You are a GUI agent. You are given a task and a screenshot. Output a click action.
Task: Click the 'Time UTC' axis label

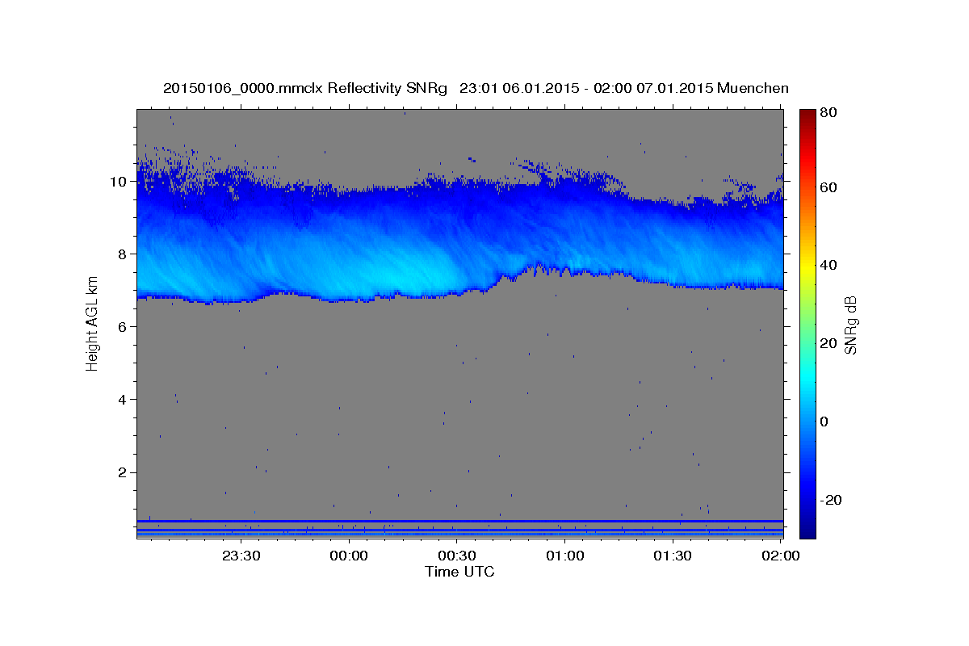tap(459, 572)
